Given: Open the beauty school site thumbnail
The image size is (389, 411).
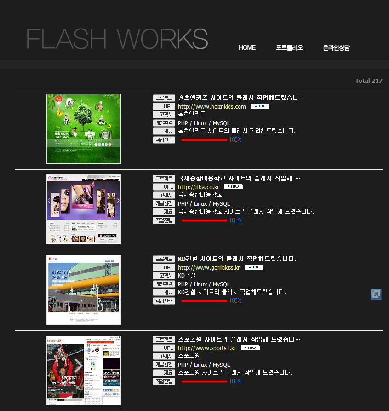Looking at the screenshot, I should [x=84, y=209].
